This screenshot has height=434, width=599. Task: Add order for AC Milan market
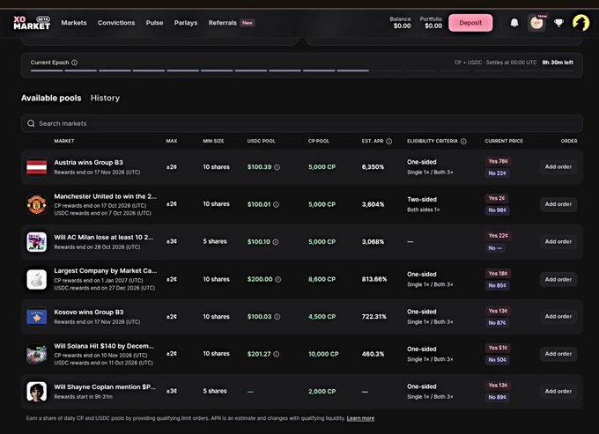(x=558, y=241)
